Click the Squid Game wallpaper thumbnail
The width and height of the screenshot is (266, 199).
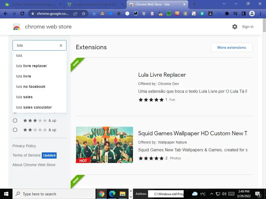click(x=104, y=145)
